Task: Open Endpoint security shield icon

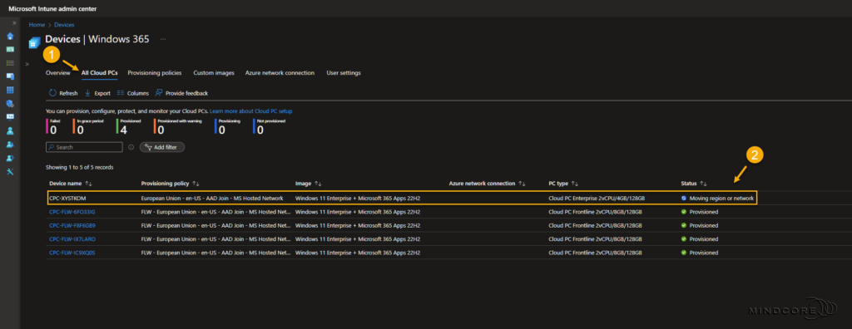Action: [10, 103]
